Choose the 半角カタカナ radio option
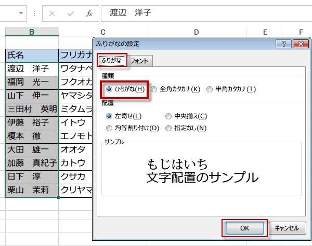Screen dimensions: 312x246 pyautogui.click(x=210, y=89)
